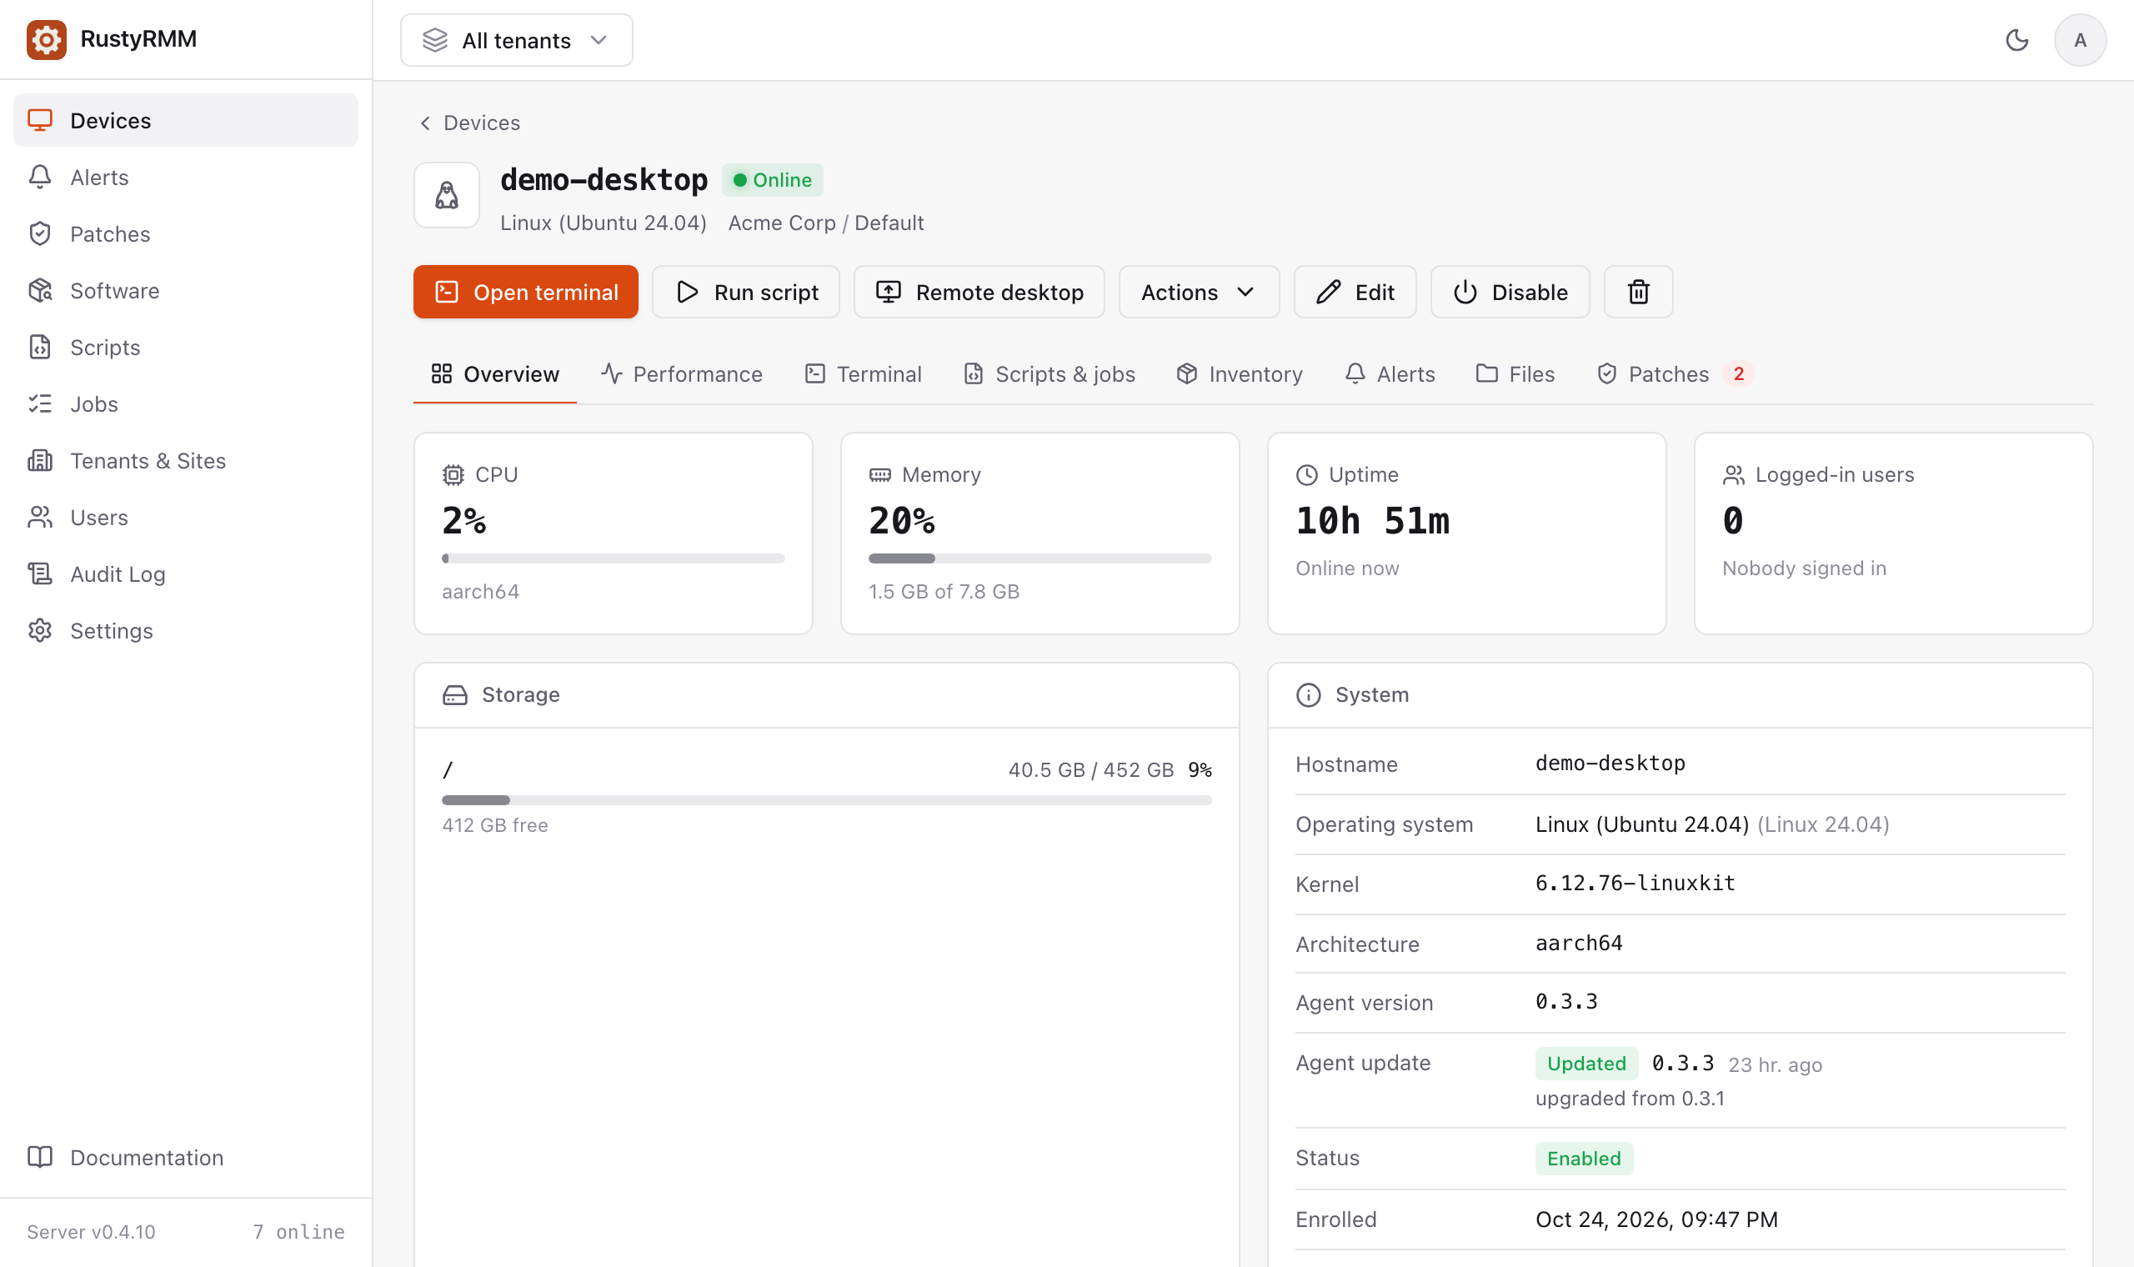Click the Linux penguin device icon

tap(447, 196)
